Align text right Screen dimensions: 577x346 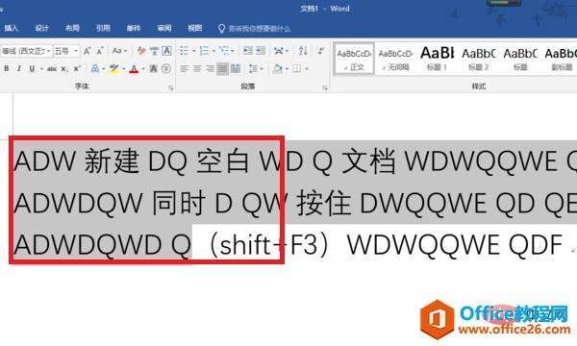coord(210,69)
